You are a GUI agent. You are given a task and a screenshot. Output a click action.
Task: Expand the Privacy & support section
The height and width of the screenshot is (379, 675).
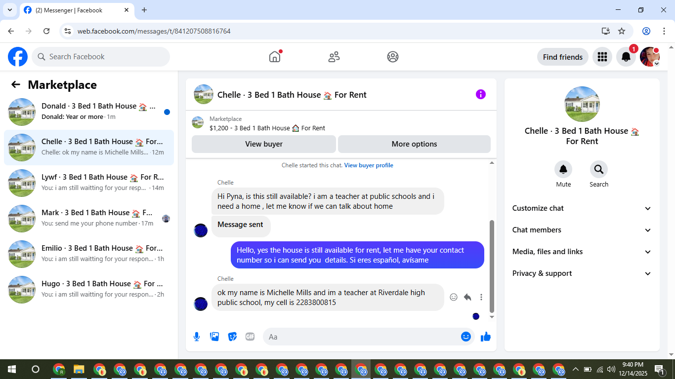(582, 273)
